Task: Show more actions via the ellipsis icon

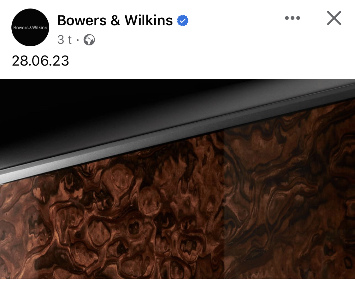Action: tap(292, 18)
